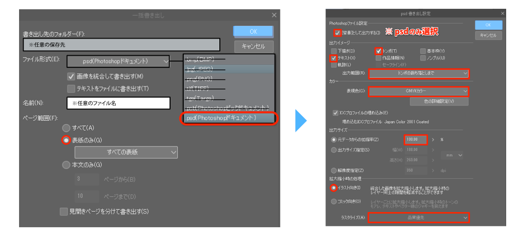Screen dimensions: 513x237
Task: Choose .png(PNG) from the format list
Action: tap(229, 79)
